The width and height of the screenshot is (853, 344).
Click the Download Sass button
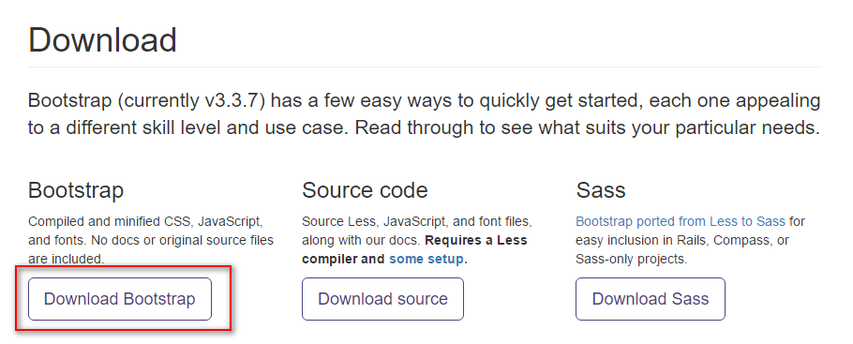point(651,299)
